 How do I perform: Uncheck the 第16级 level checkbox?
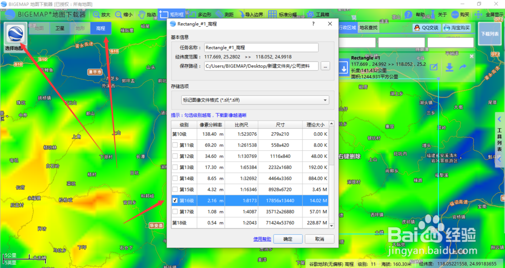175,200
